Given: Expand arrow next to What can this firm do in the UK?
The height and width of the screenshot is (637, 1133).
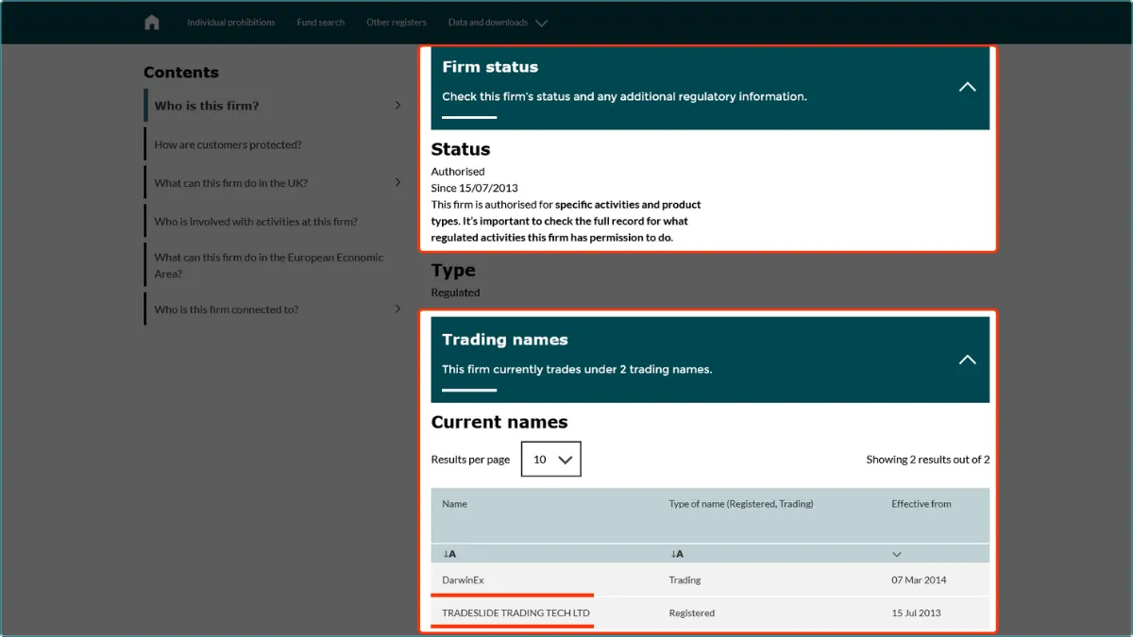Looking at the screenshot, I should pyautogui.click(x=397, y=183).
